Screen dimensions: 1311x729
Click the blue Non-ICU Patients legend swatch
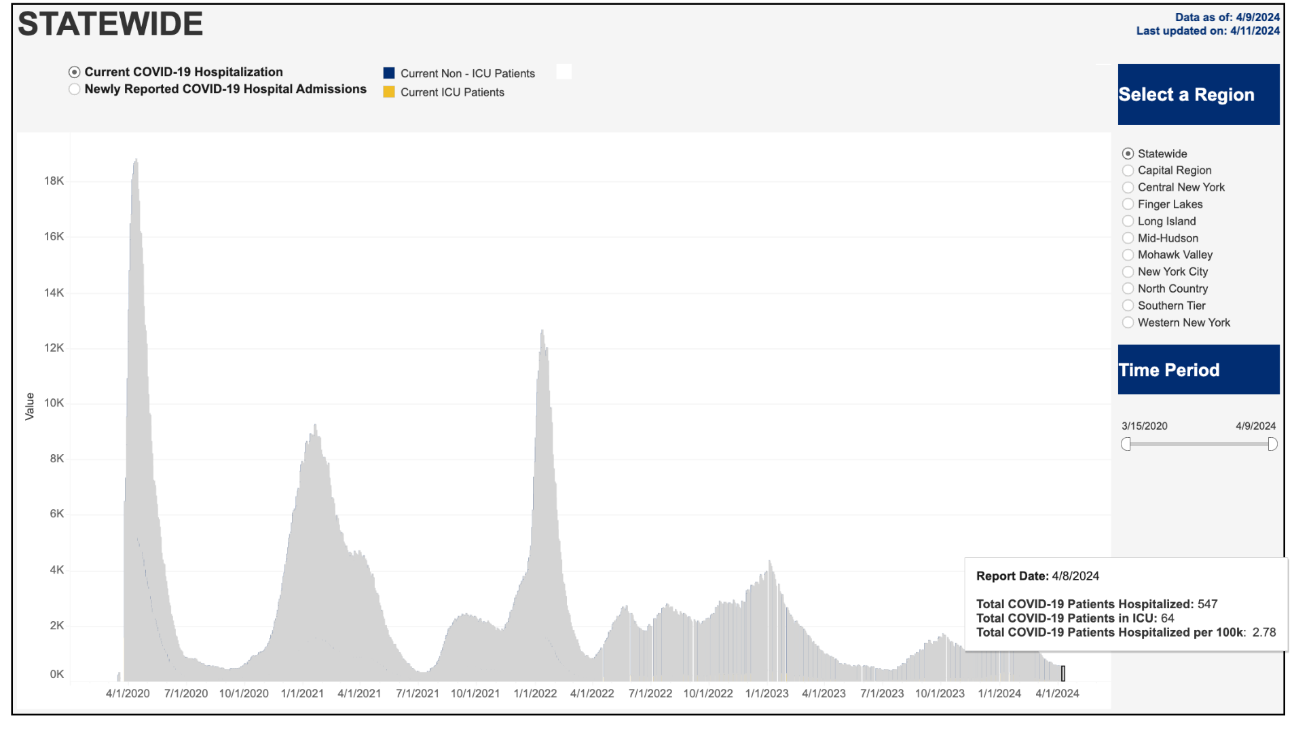pos(389,73)
